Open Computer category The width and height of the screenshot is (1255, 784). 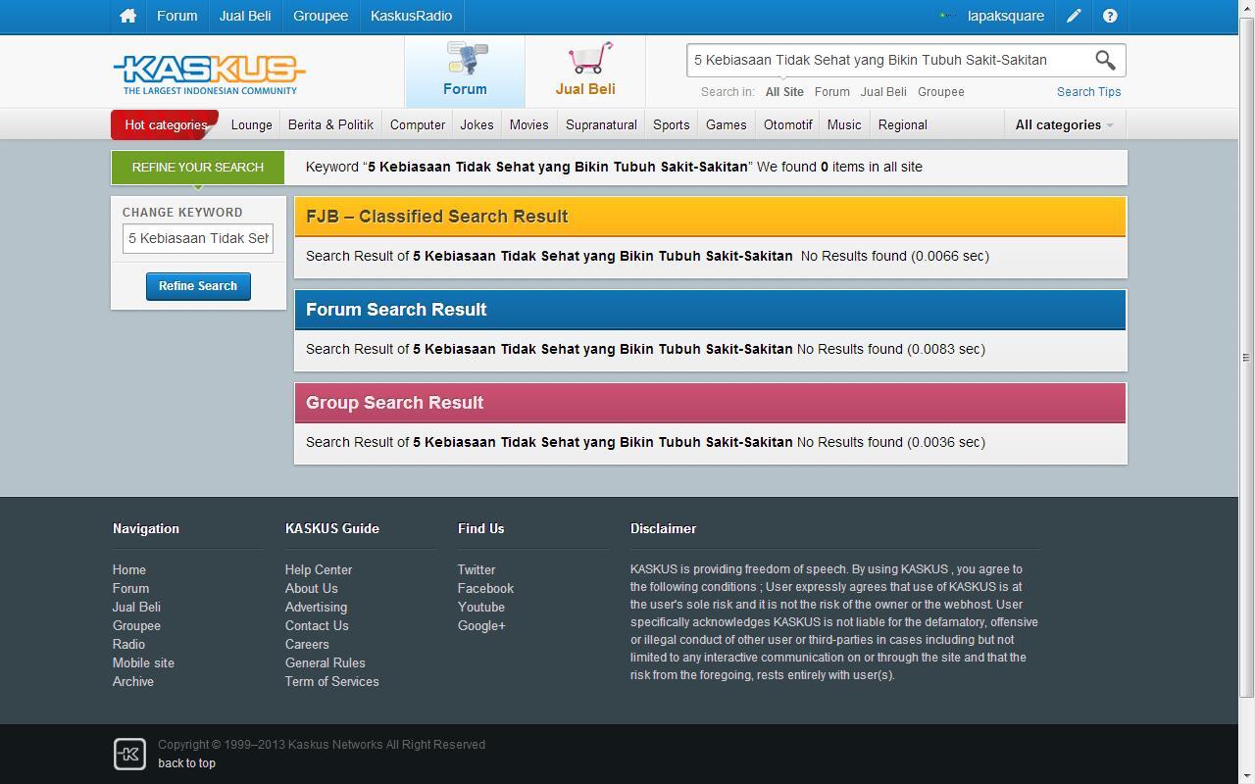[x=418, y=124]
